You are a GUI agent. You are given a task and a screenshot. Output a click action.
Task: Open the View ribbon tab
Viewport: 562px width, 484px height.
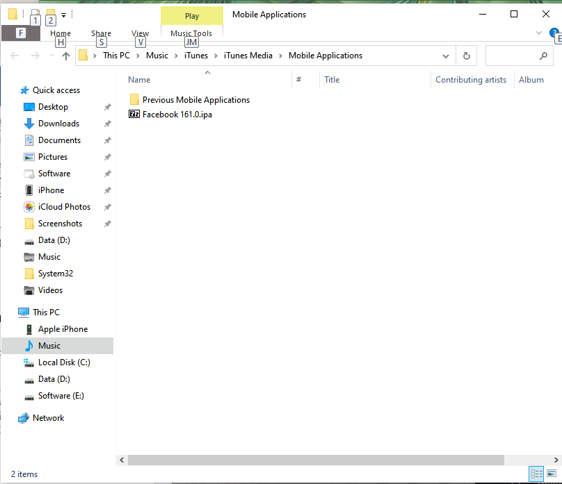pyautogui.click(x=140, y=33)
